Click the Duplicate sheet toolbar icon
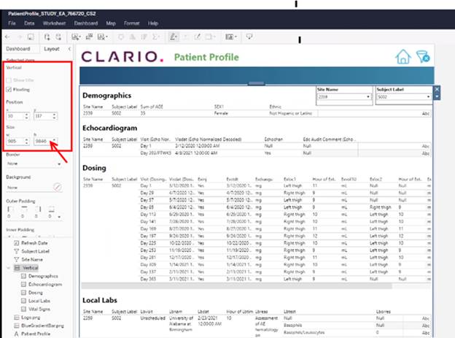 coord(89,37)
